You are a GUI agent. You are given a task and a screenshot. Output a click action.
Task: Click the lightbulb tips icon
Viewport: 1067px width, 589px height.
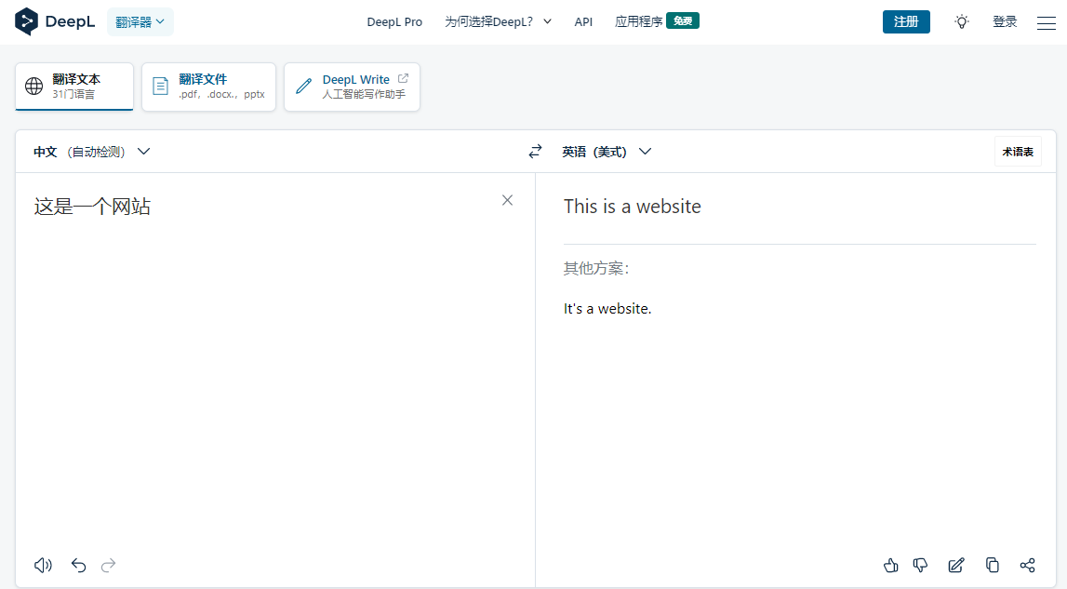[x=962, y=21]
